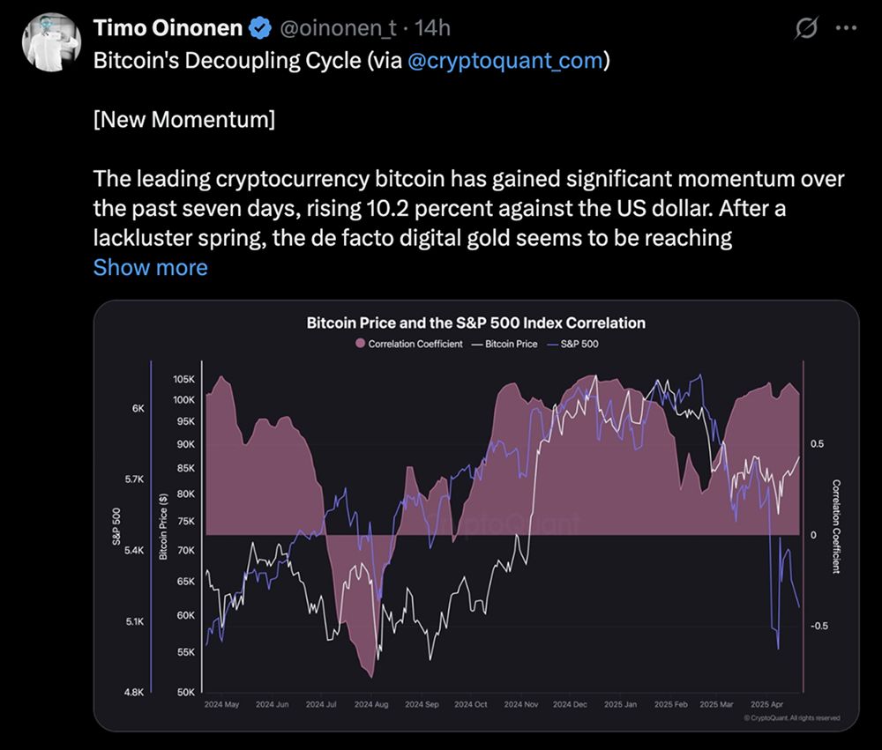Toggle the Bitcoin Price legend entry
Screen dimensions: 882x750
click(x=505, y=344)
